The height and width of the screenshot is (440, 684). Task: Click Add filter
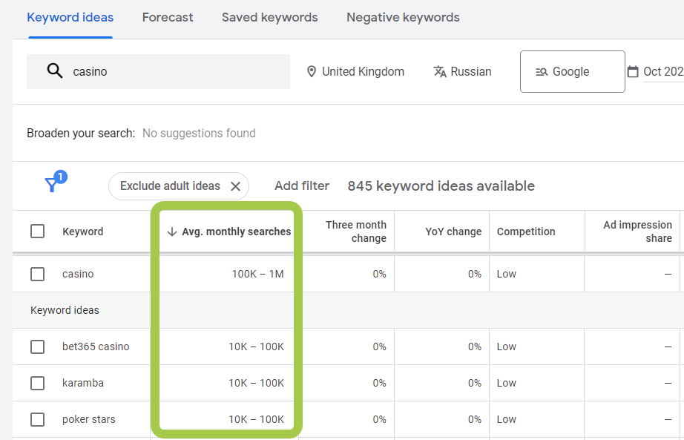[x=302, y=186]
